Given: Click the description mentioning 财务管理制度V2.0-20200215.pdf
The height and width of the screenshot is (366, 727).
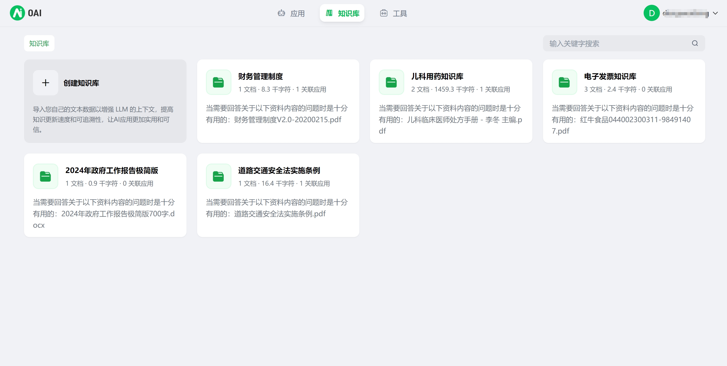Looking at the screenshot, I should click(x=277, y=114).
